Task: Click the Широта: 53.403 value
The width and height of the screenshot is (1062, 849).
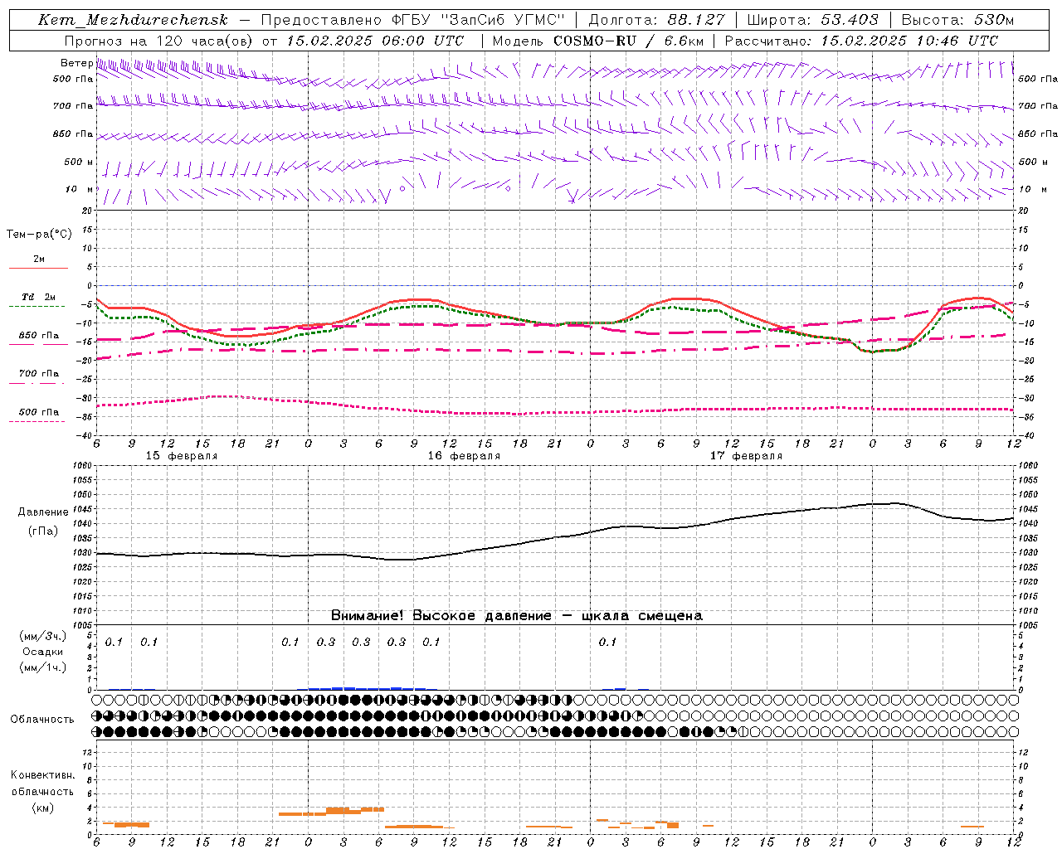Action: [x=812, y=20]
